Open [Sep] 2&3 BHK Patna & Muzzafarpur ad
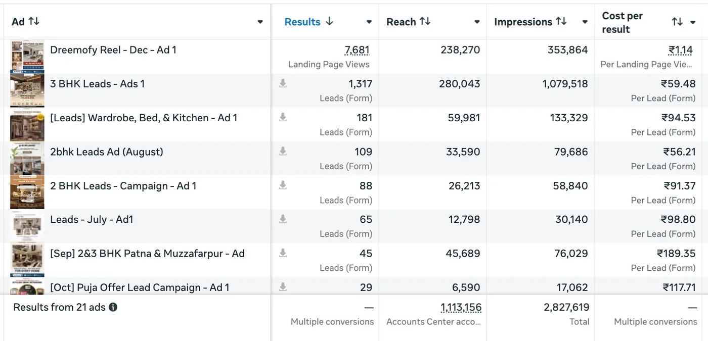This screenshot has height=341, width=708. (x=147, y=254)
